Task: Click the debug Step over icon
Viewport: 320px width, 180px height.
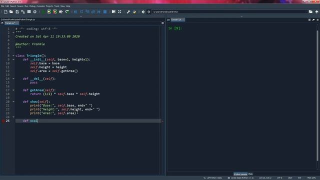Action: tap(81, 12)
